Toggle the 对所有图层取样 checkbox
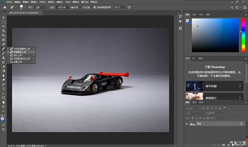The height and width of the screenshot is (147, 248). (95, 7)
